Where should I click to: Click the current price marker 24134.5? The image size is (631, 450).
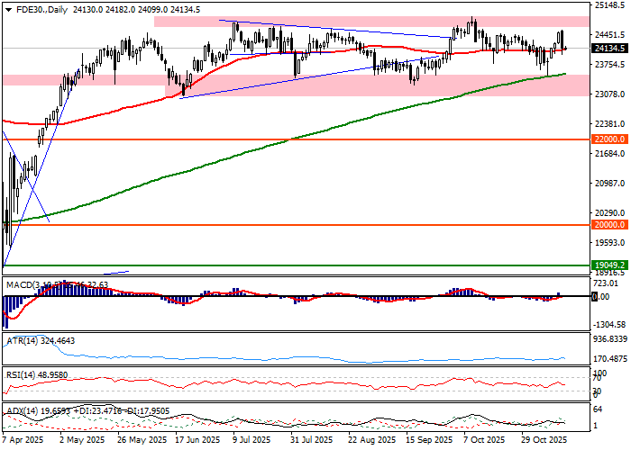coord(610,48)
